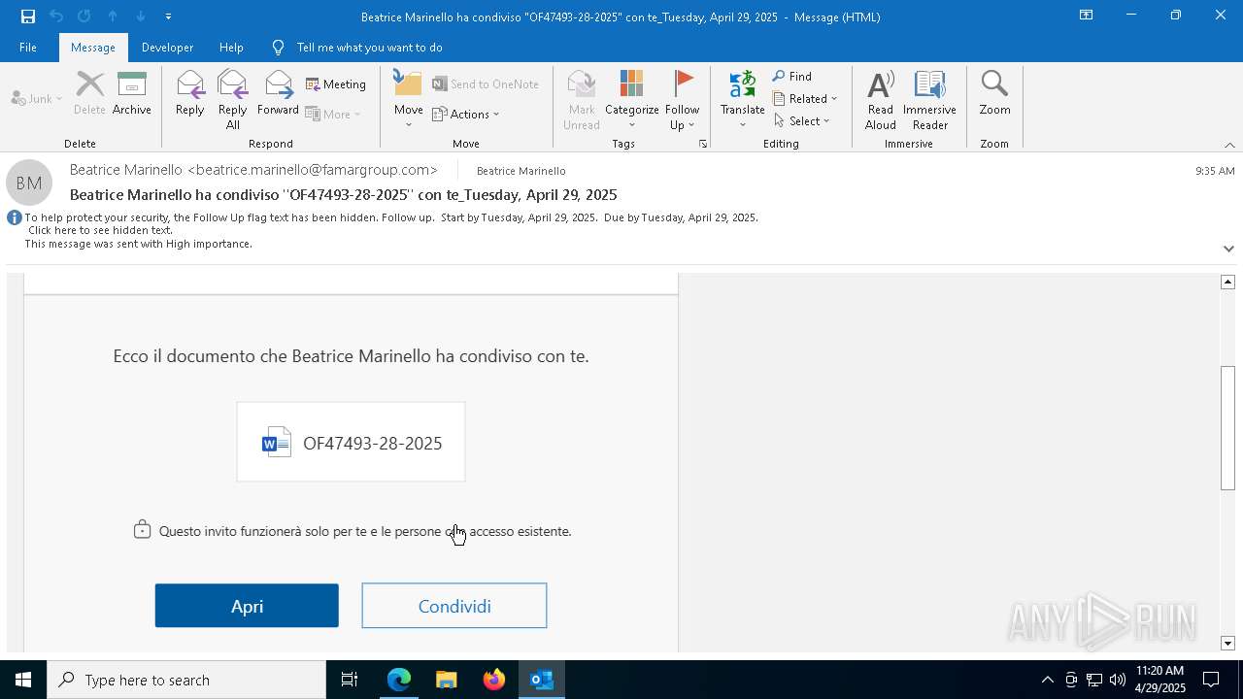Open the Windows Start menu

pos(23,680)
